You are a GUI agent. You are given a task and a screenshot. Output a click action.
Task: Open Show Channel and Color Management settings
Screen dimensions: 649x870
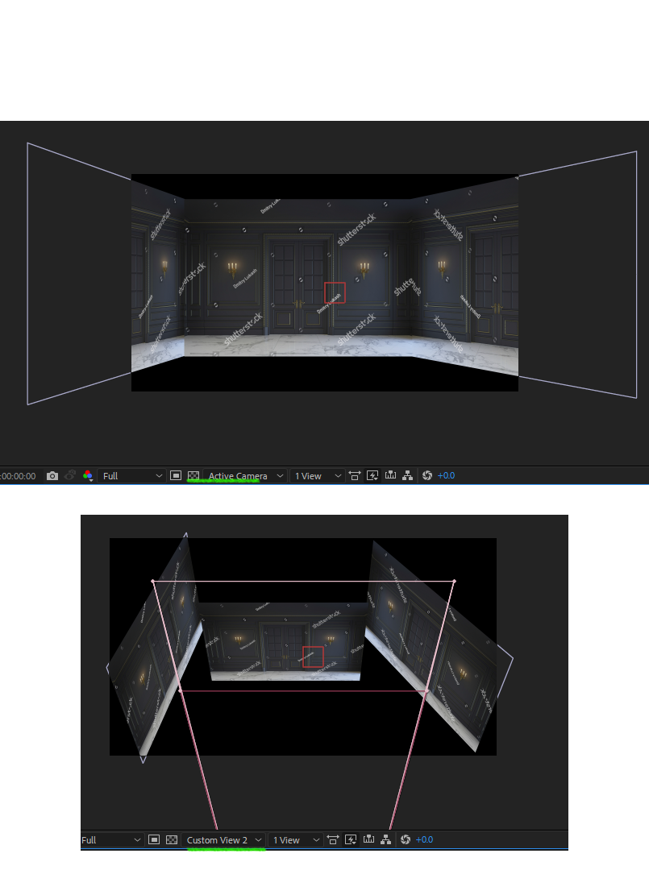point(88,475)
